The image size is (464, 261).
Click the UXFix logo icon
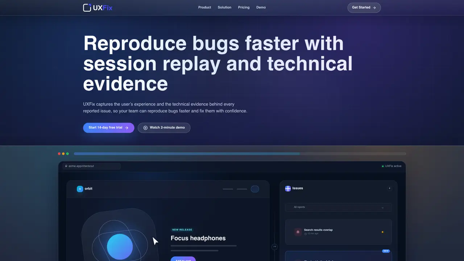[x=87, y=7]
